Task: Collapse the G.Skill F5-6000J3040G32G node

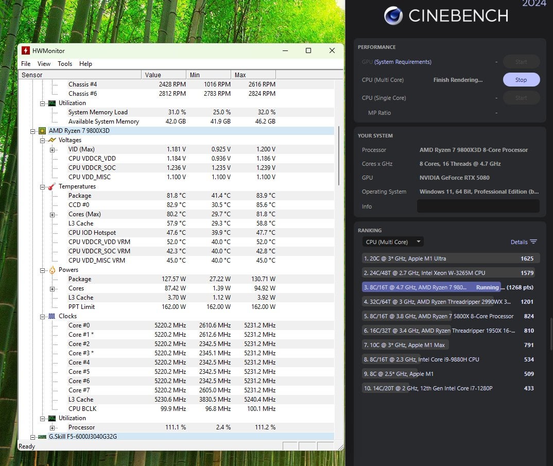Action: click(x=32, y=437)
